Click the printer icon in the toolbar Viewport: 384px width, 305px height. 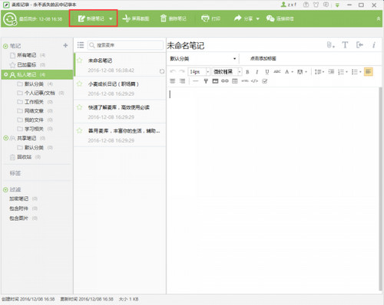[205, 18]
